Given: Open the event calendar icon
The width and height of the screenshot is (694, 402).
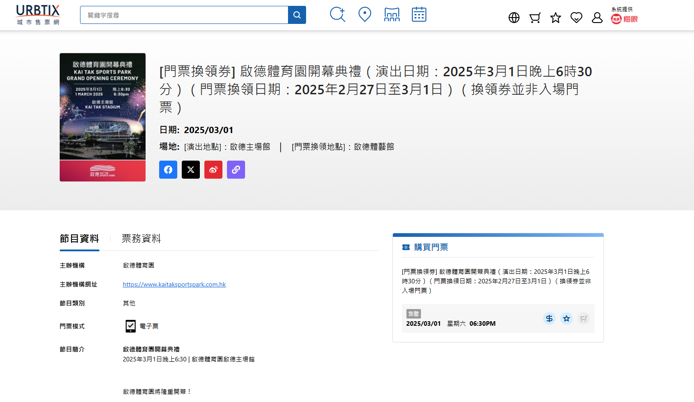Looking at the screenshot, I should click(x=419, y=14).
